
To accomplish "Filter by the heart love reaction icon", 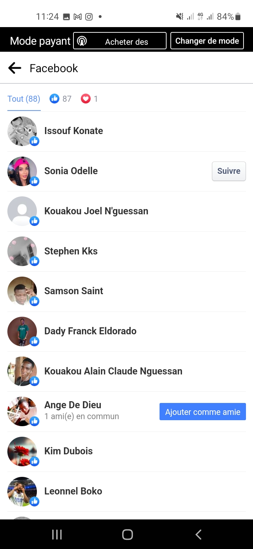I will click(x=86, y=99).
